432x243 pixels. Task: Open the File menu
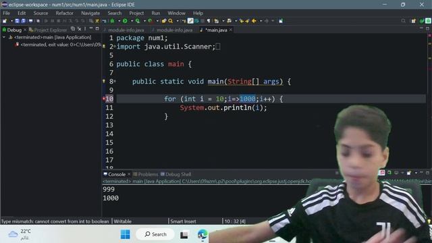click(6, 13)
